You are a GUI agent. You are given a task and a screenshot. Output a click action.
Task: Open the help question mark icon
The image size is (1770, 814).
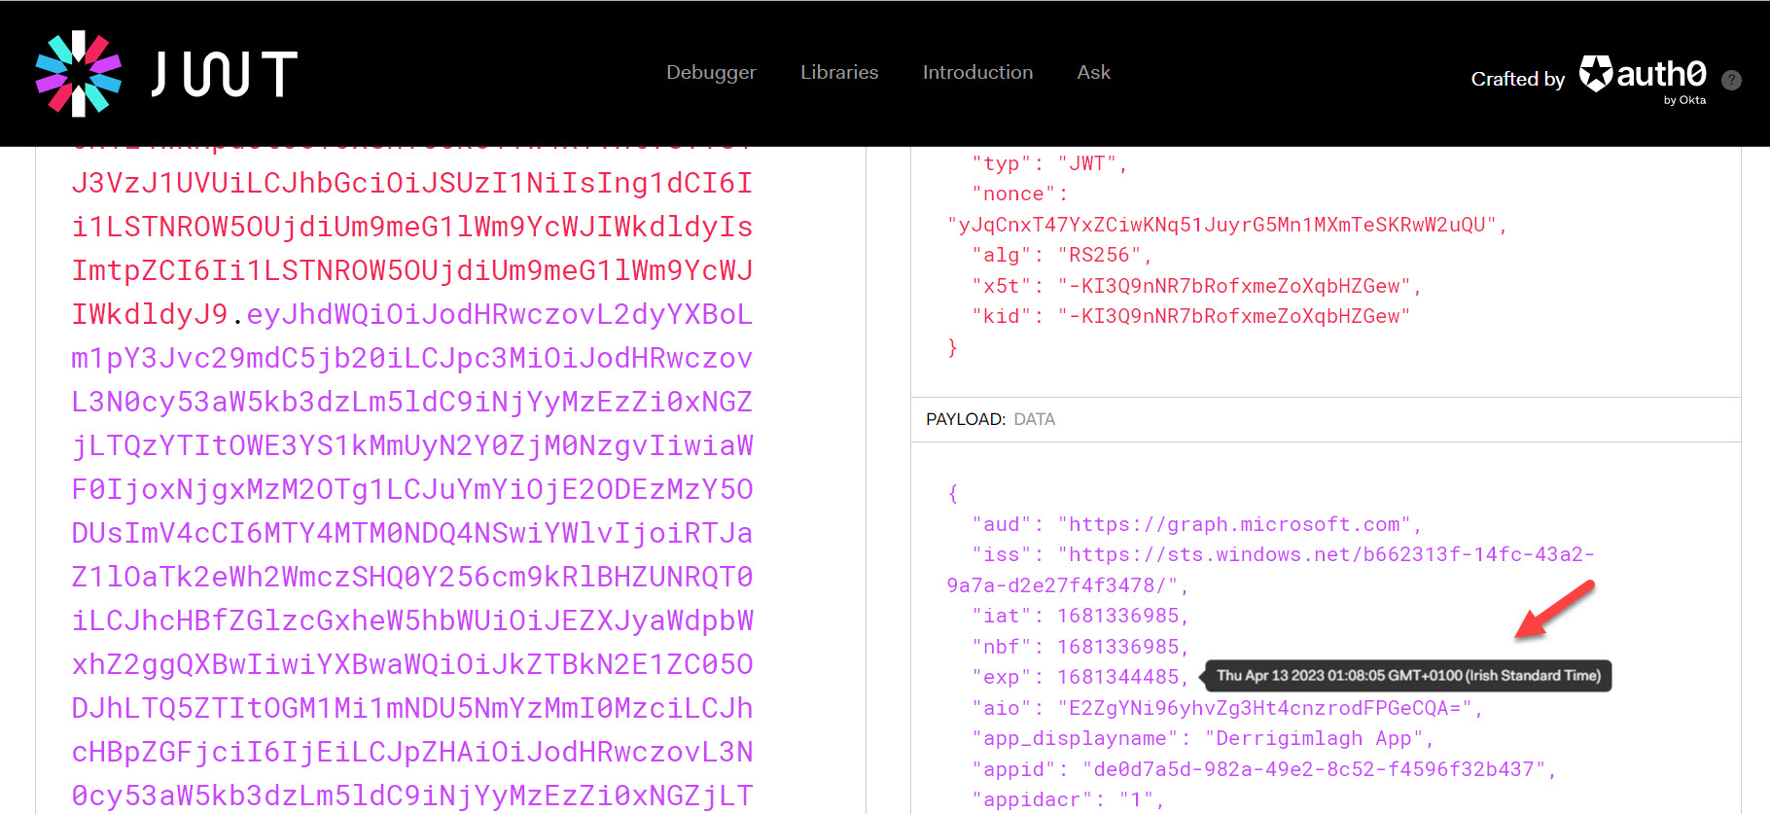click(x=1731, y=80)
